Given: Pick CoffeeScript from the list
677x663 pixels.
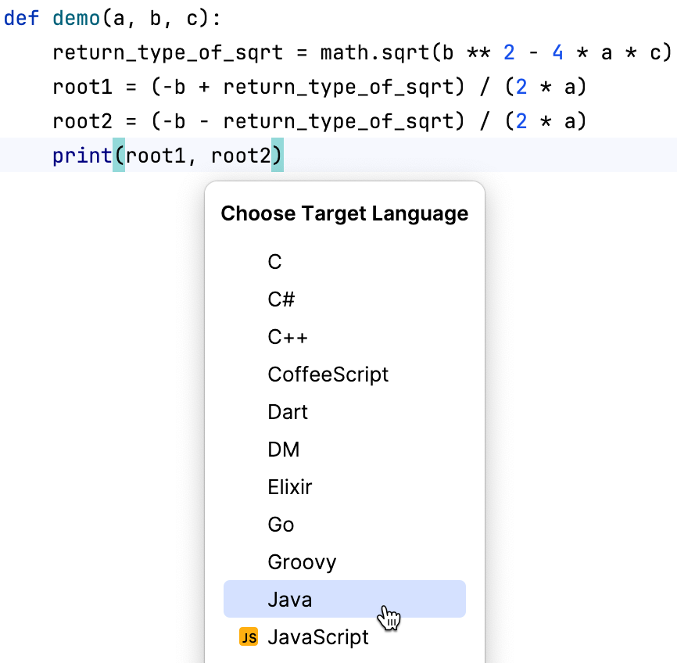Looking at the screenshot, I should (x=328, y=375).
